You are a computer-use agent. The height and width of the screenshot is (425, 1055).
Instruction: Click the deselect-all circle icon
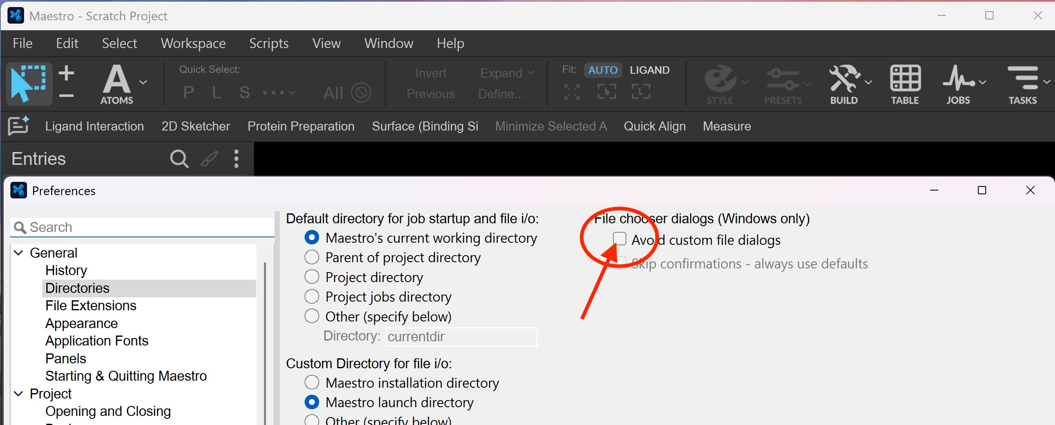point(361,92)
